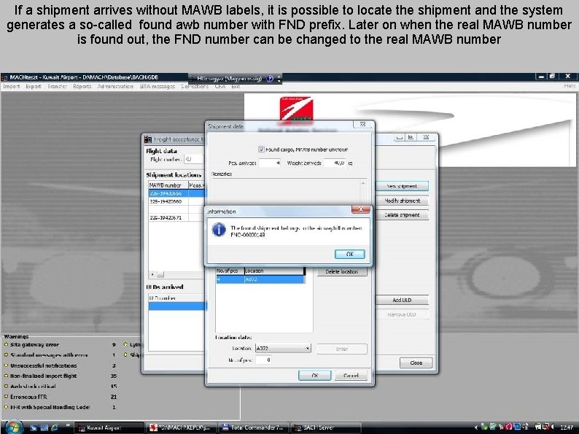
Task: Click Add ULD in Freight acceptance window
Action: 402,300
